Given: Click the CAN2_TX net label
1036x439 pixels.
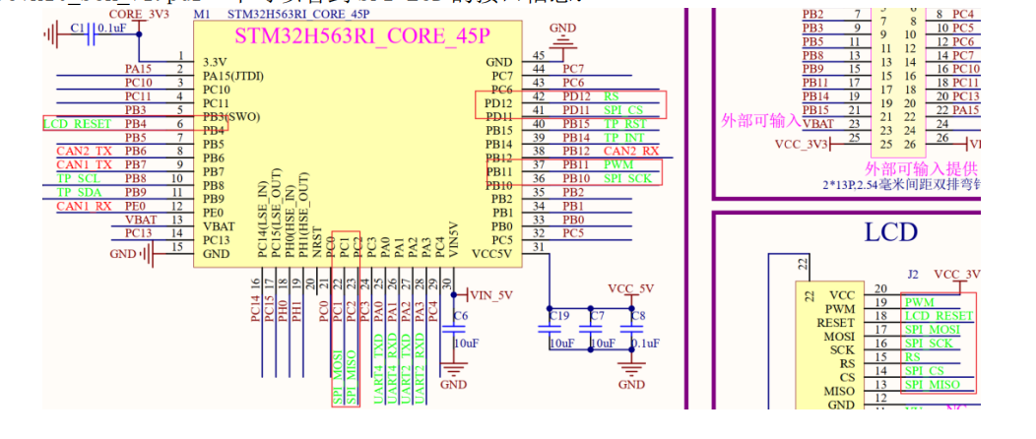Looking at the screenshot, I should coord(84,152).
